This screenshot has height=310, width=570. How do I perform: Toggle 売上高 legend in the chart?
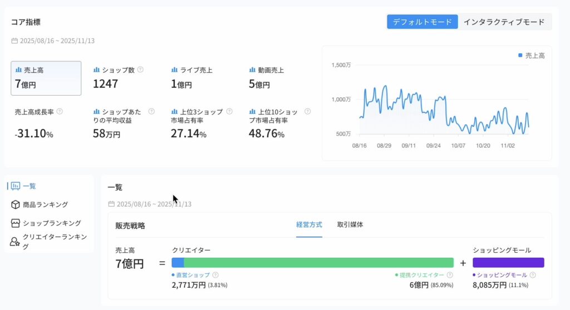(x=532, y=56)
